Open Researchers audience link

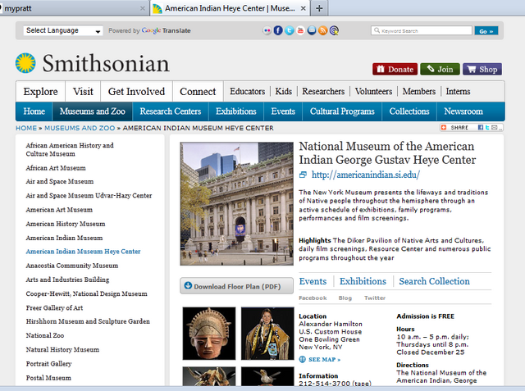[x=323, y=91]
